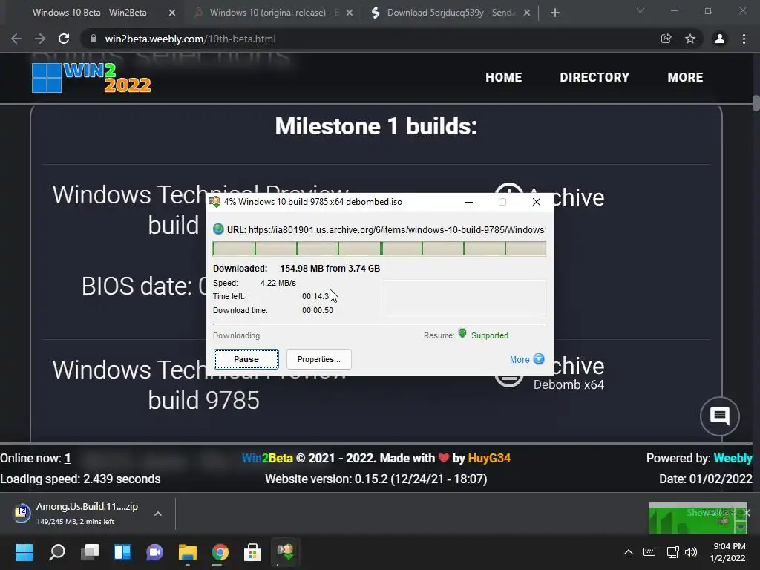This screenshot has width=760, height=570.
Task: Switch to Windows 10 Beta - Win2Beta tab
Action: [x=90, y=13]
